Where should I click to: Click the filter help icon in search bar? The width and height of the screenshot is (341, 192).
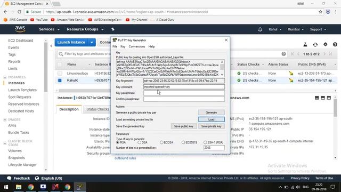pos(283,54)
